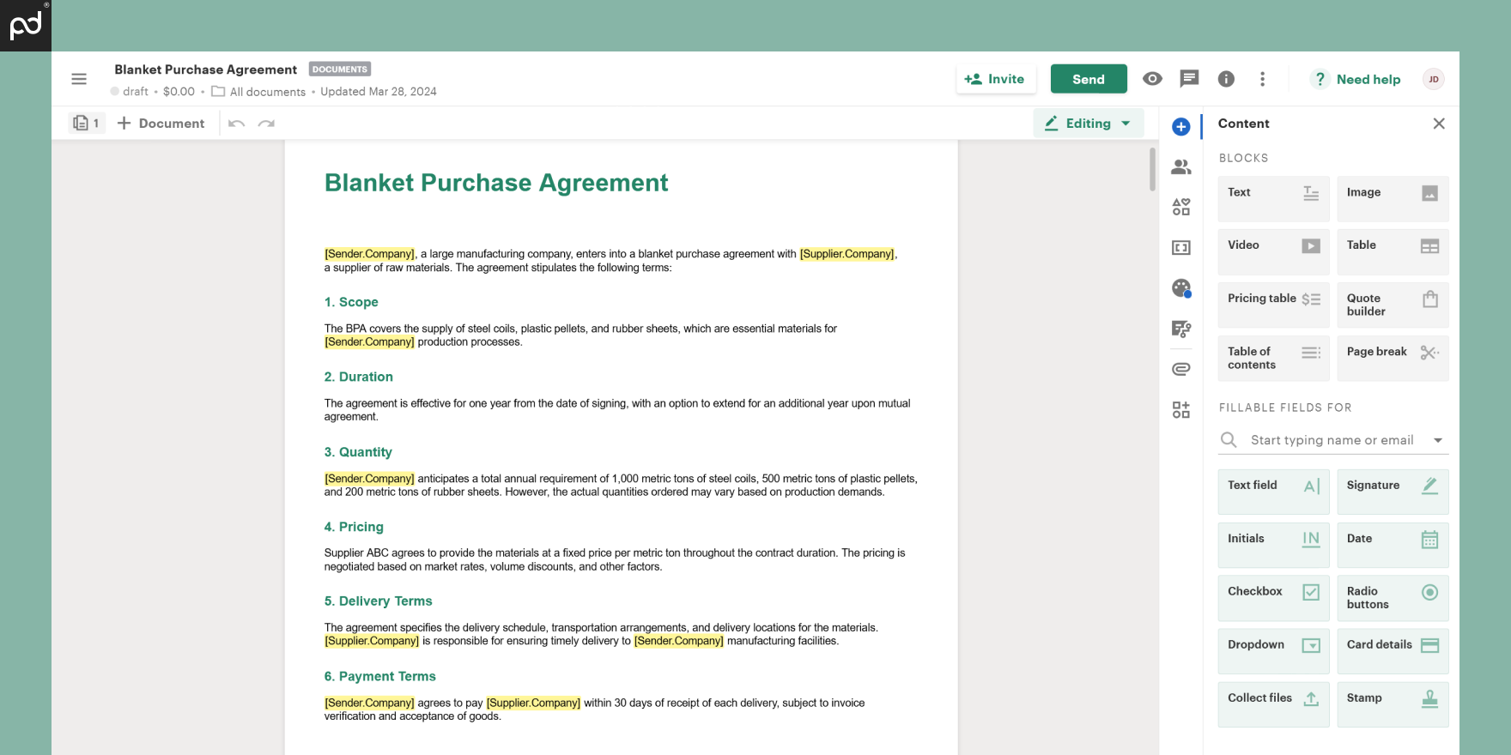Open the Editing mode dropdown

(1088, 124)
